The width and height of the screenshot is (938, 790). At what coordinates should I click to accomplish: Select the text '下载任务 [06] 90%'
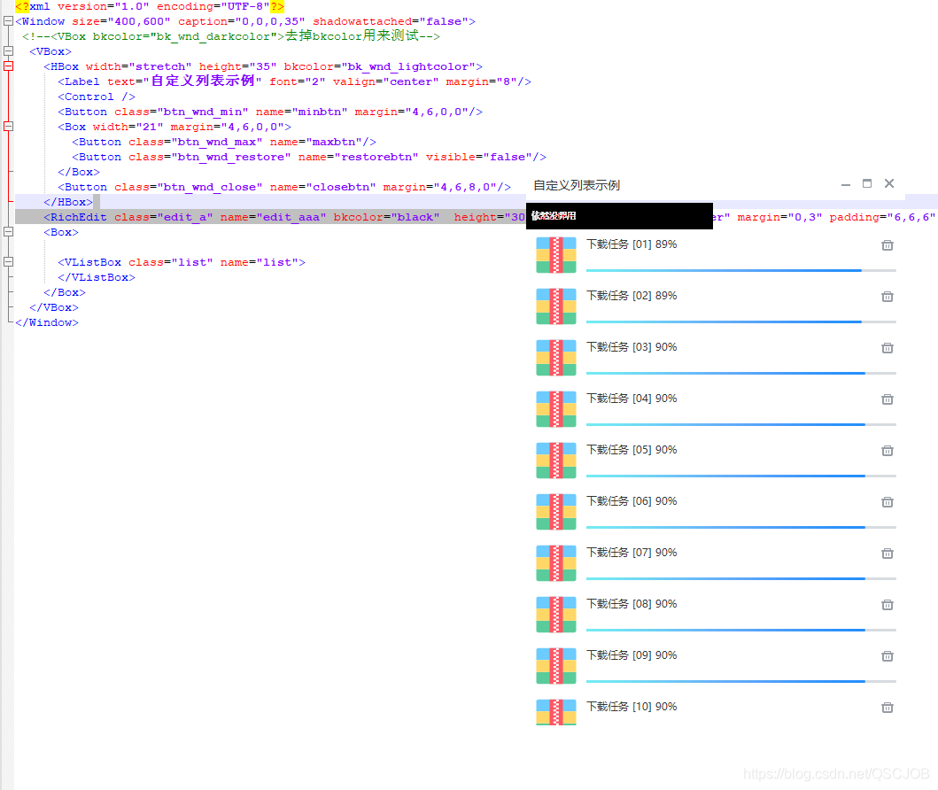click(632, 501)
